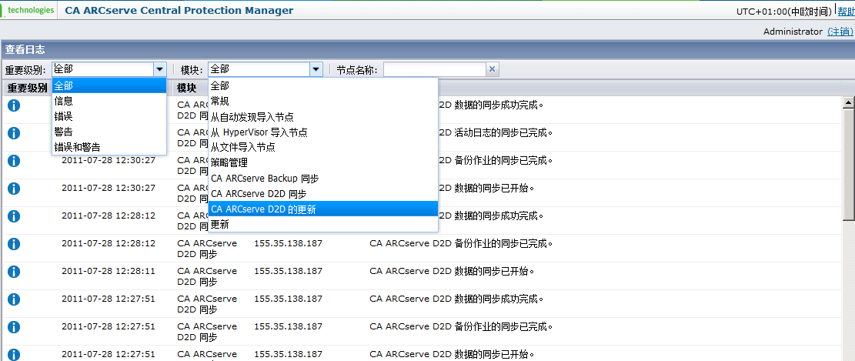Toggle the 模块 dropdown arrow
855x361 pixels.
pos(316,69)
